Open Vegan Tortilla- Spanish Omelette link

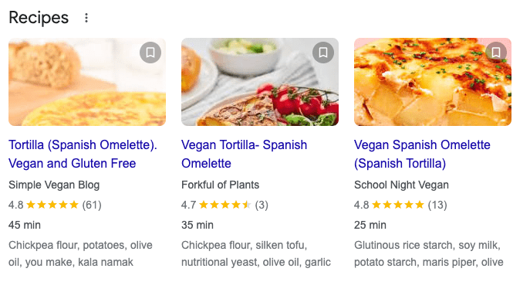[x=244, y=154]
